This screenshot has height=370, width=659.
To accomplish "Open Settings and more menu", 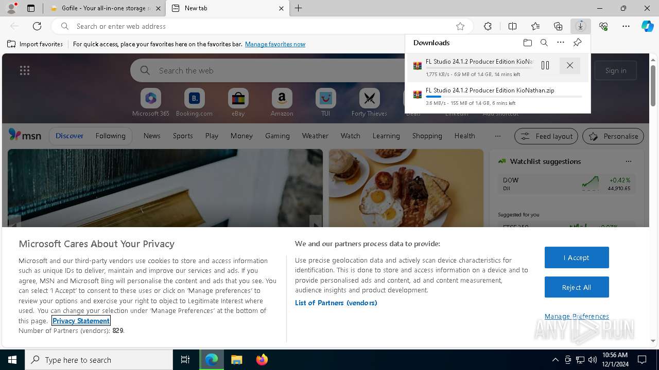I will point(626,26).
